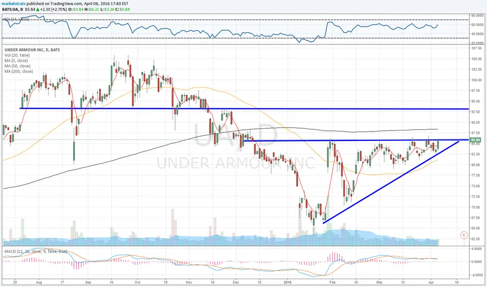Click the Vol (20, false) legend entry
The width and height of the screenshot is (487, 287).
click(x=17, y=55)
